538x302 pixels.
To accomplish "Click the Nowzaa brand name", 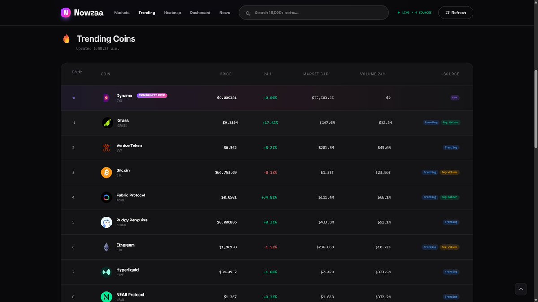I will 89,13.
